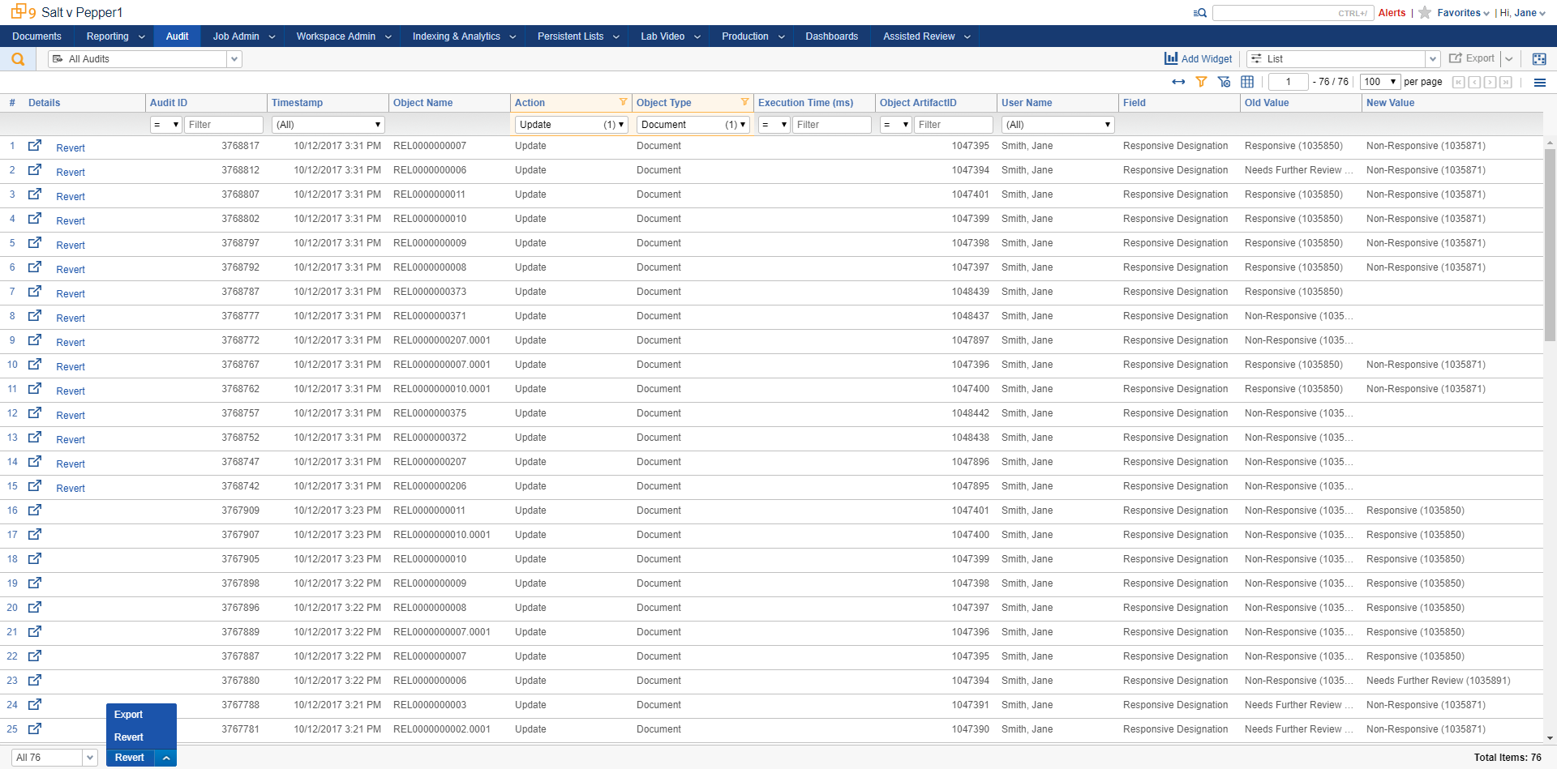Click the fit columns width arrow icon
This screenshot has height=769, width=1557.
click(x=1178, y=82)
